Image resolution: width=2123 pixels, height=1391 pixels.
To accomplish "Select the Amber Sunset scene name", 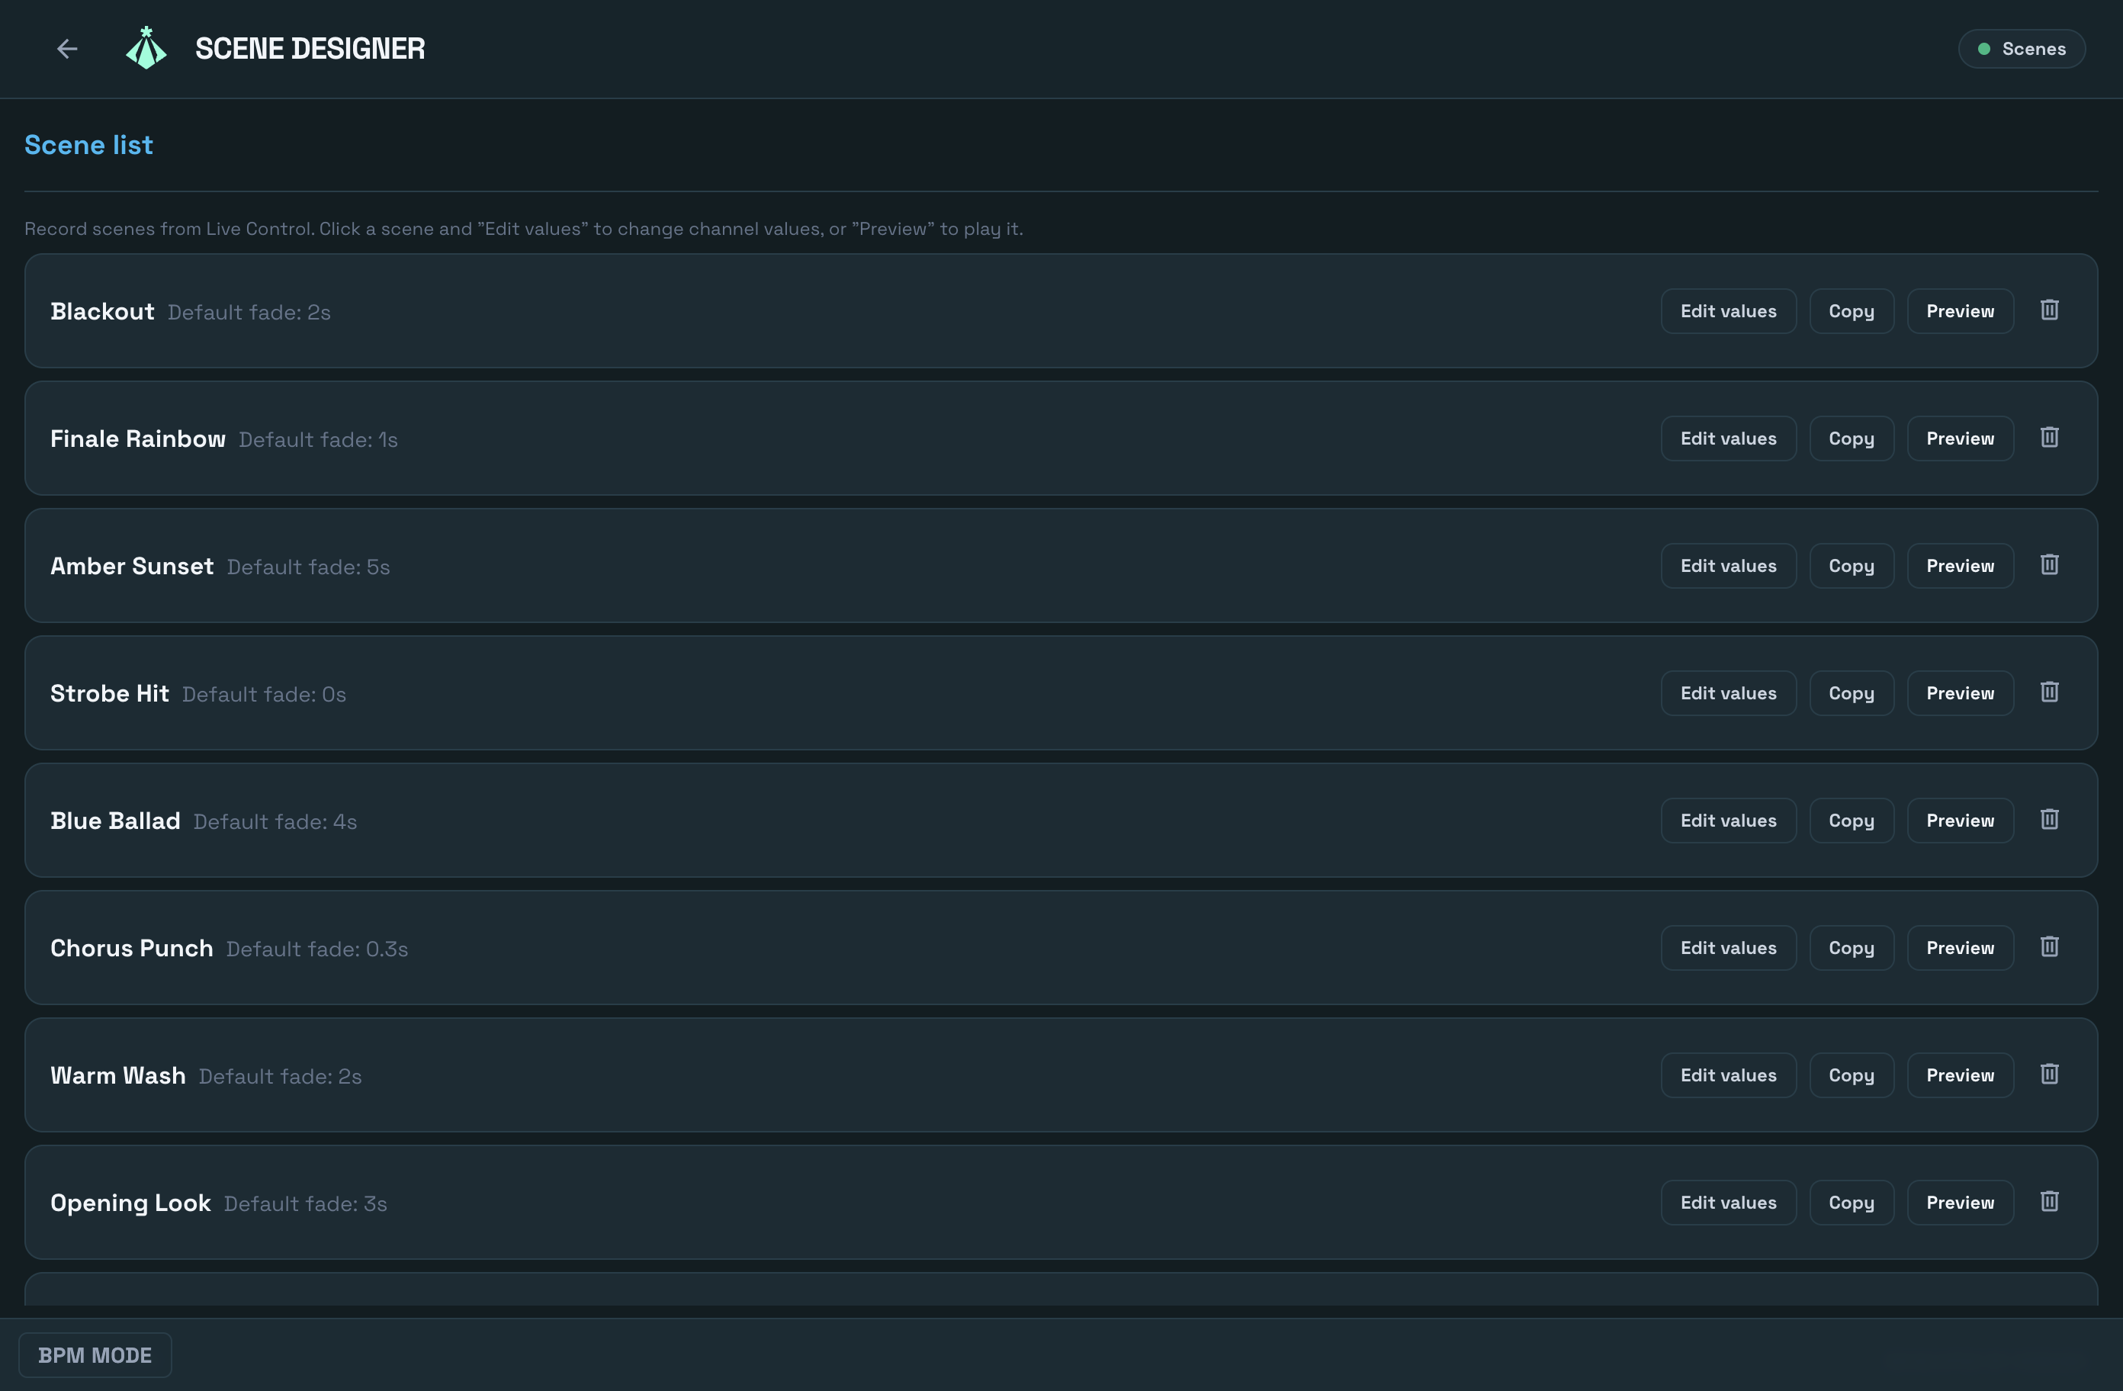I will click(132, 567).
